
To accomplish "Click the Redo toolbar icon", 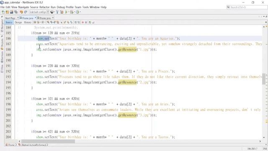I will pyautogui.click(x=26, y=12).
